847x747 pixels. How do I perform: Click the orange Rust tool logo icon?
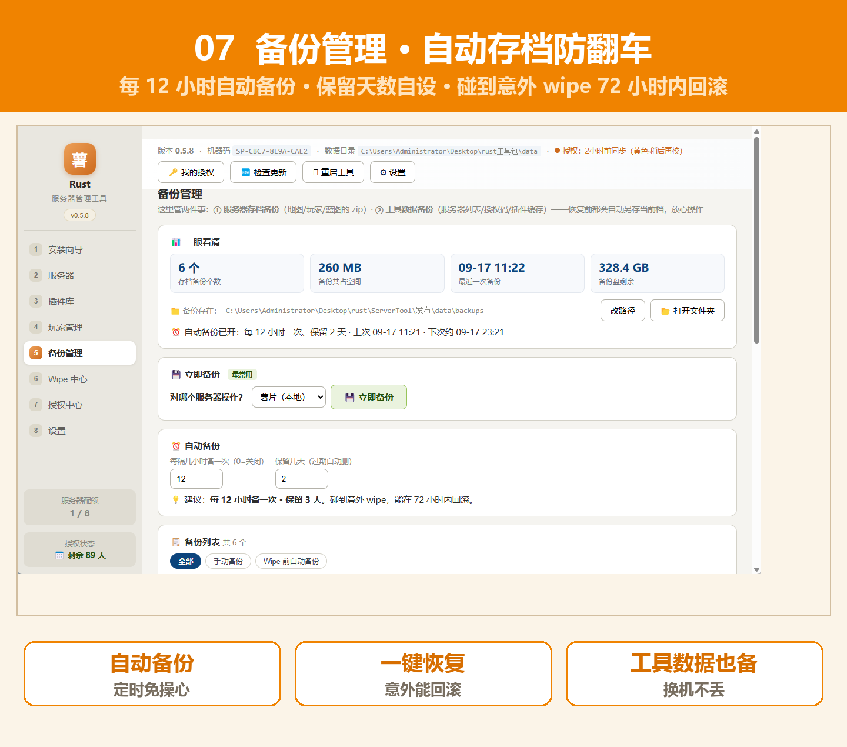(80, 159)
